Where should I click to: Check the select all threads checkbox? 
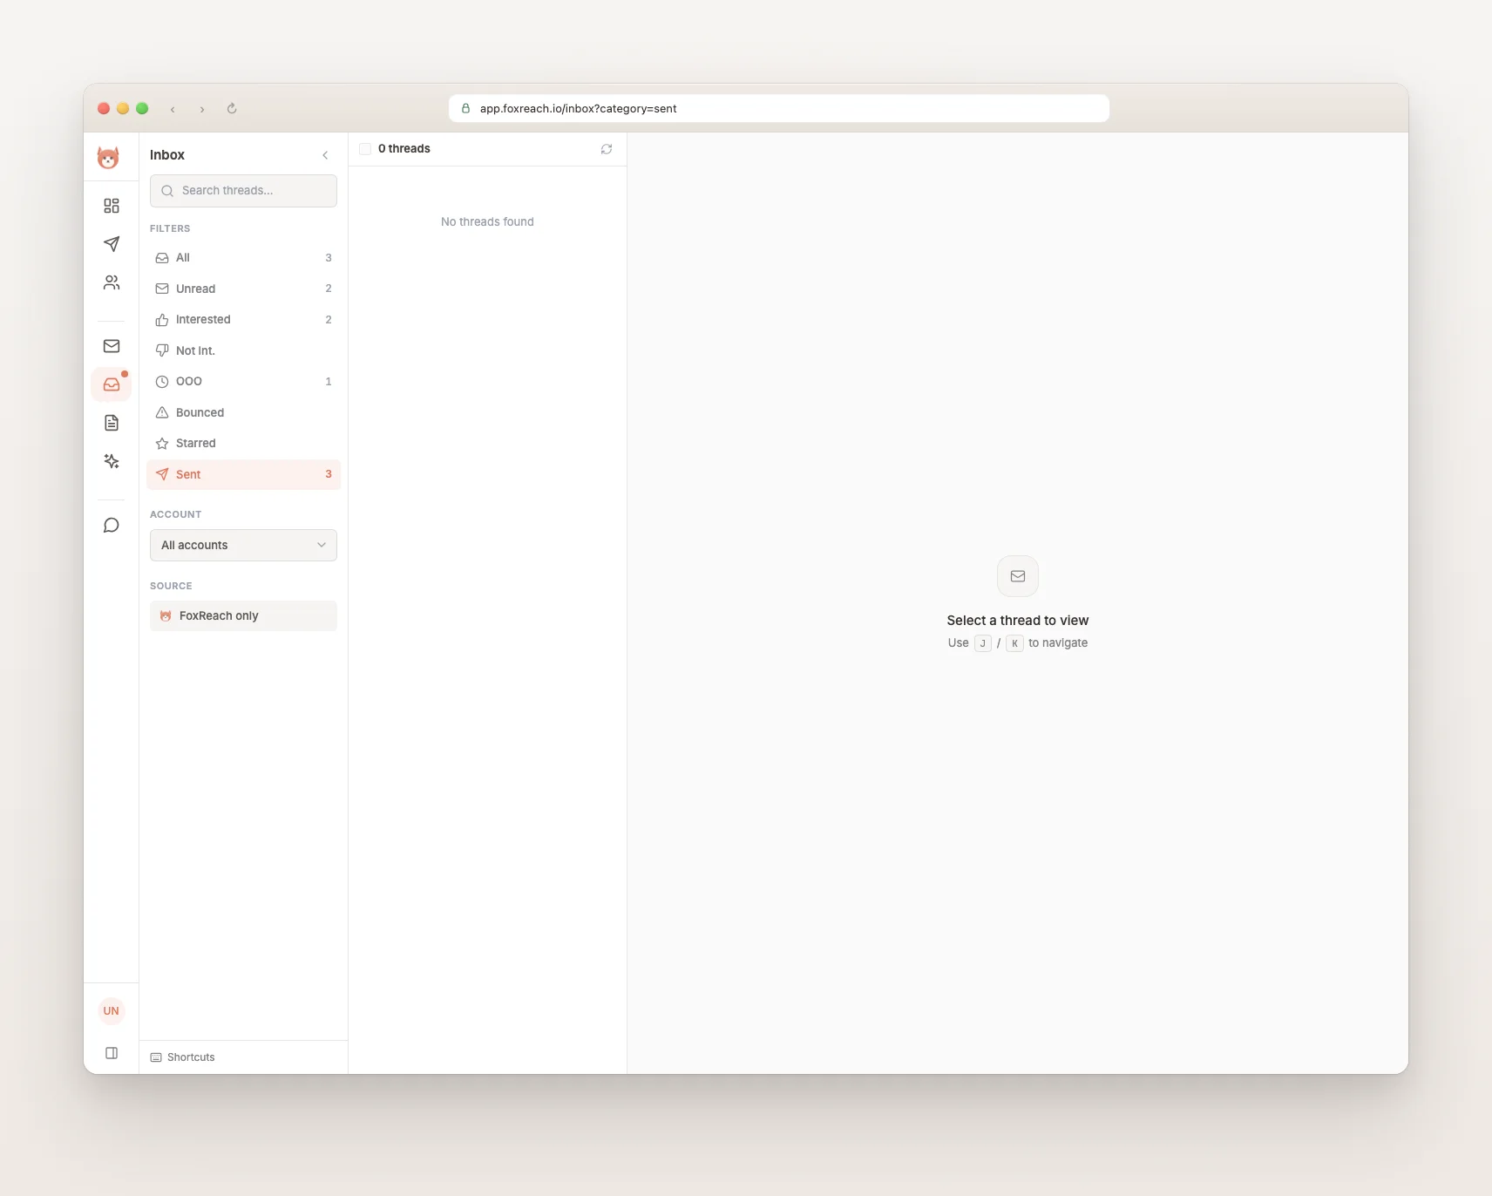click(x=365, y=149)
